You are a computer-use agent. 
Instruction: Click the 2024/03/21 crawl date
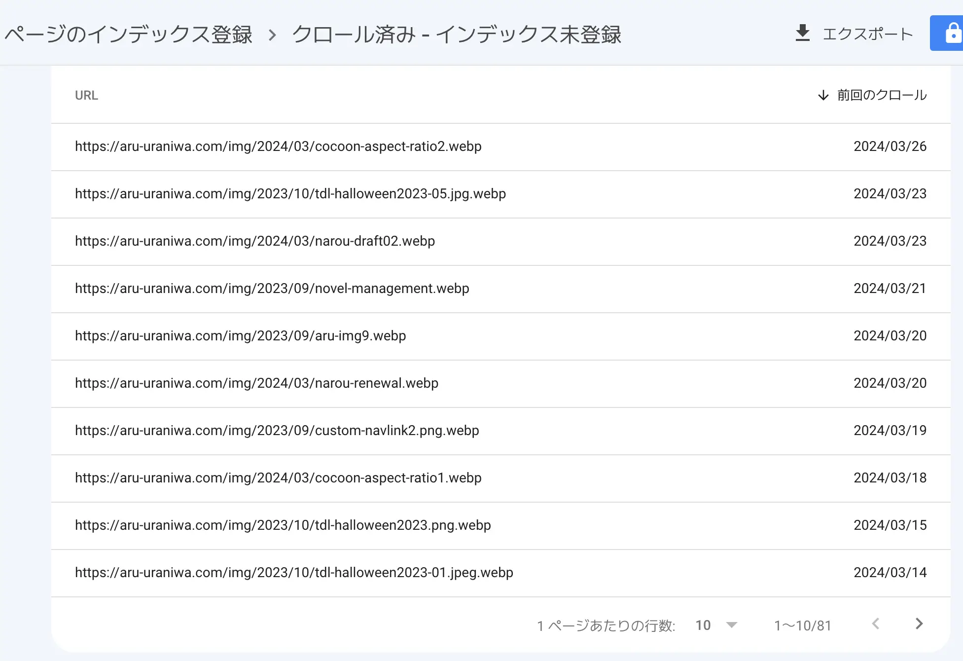pyautogui.click(x=890, y=289)
